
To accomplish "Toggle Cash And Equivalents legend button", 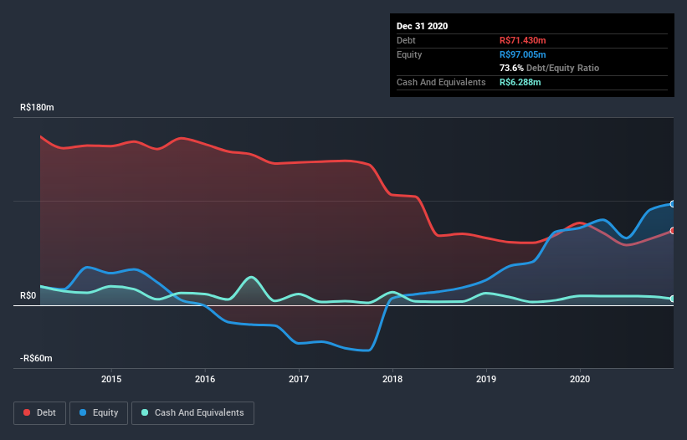I will click(x=192, y=413).
